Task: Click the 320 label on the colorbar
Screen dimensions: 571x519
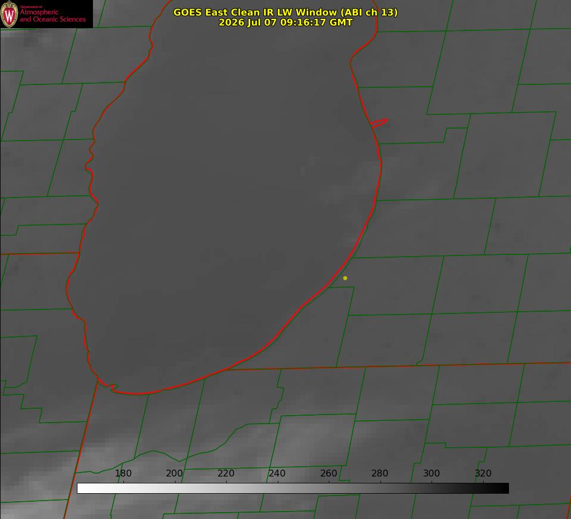Action: click(x=483, y=473)
